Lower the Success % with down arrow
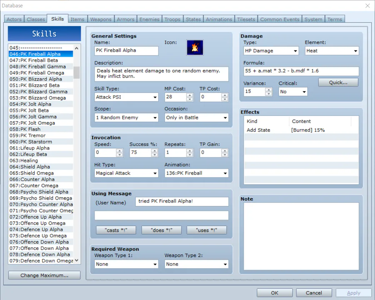 [155, 155]
